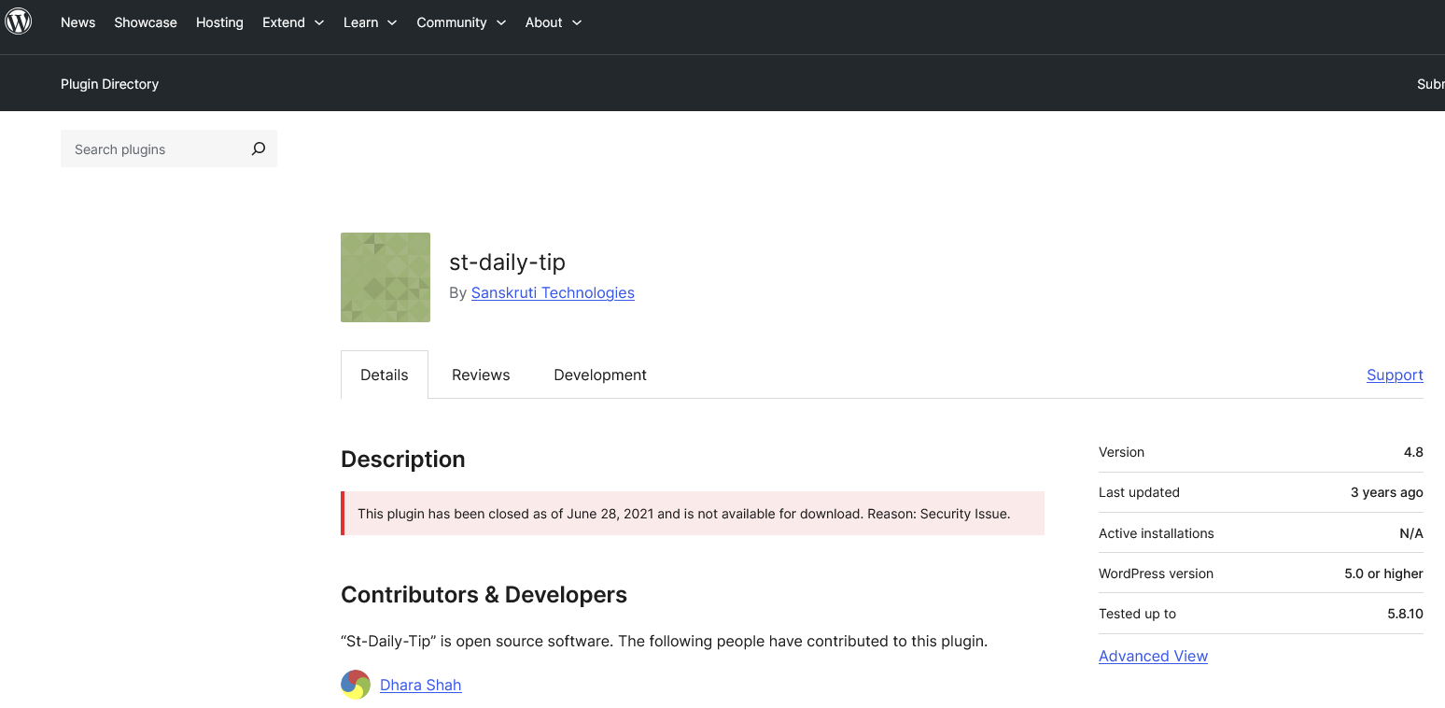Click the plugin closed security notice
Screen dimensions: 1445x708
click(693, 513)
